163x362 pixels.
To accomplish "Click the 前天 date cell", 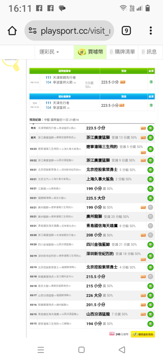I will tap(33, 138).
